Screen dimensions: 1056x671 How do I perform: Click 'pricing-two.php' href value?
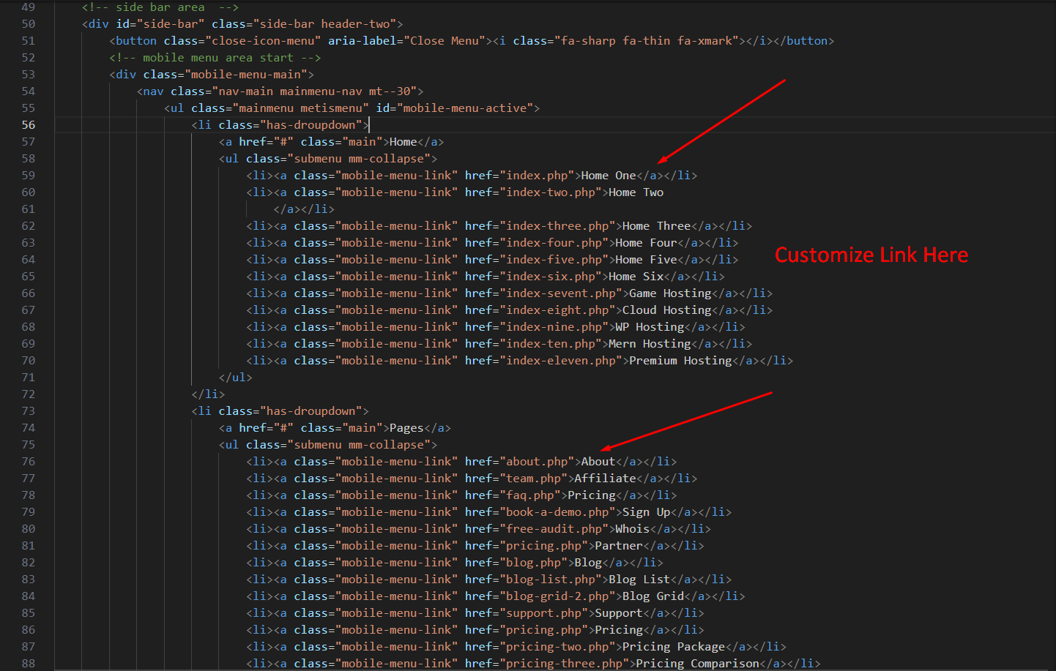[558, 647]
